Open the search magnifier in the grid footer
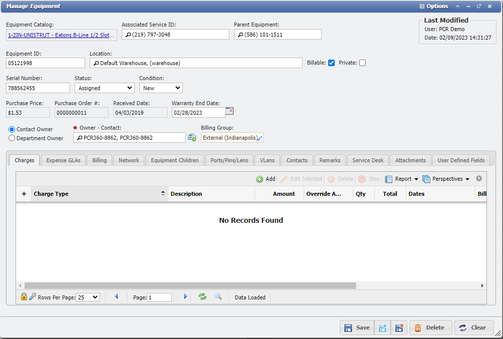 pyautogui.click(x=218, y=297)
